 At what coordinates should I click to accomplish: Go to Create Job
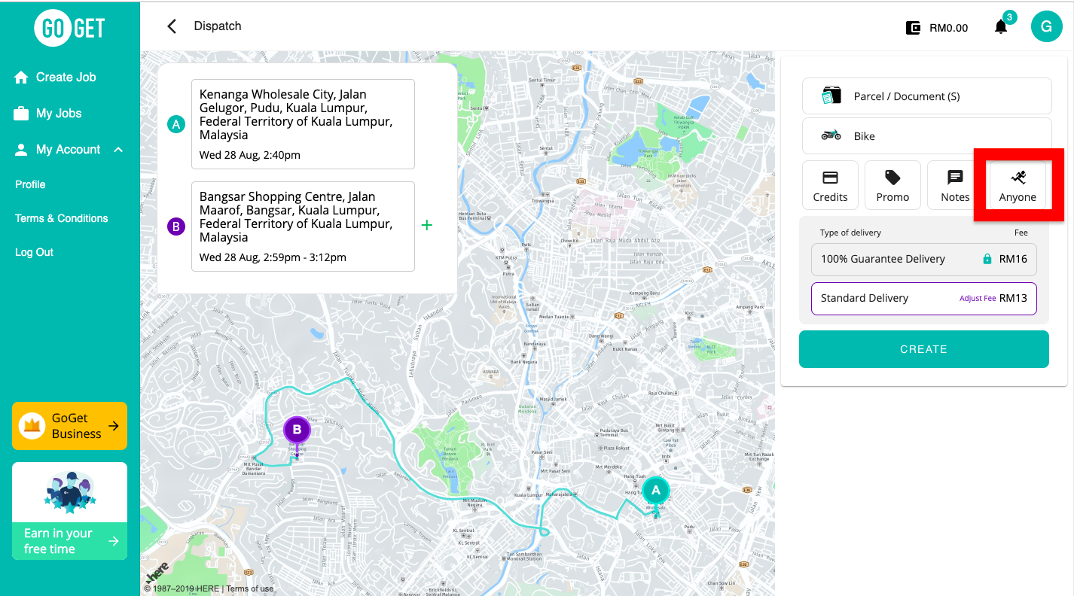pos(66,77)
